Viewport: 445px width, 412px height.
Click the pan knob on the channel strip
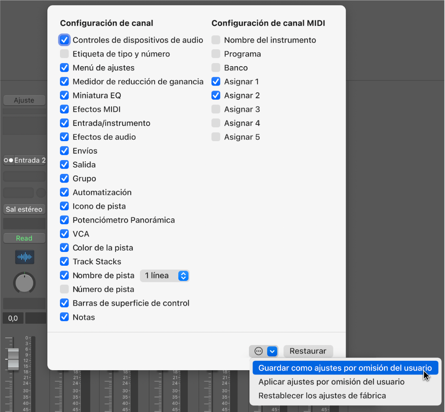click(24, 282)
